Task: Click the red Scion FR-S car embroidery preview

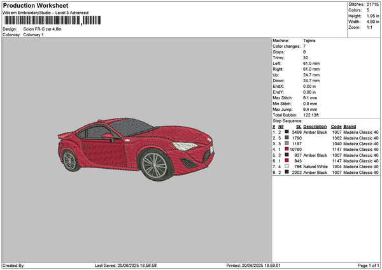Action: pyautogui.click(x=136, y=150)
